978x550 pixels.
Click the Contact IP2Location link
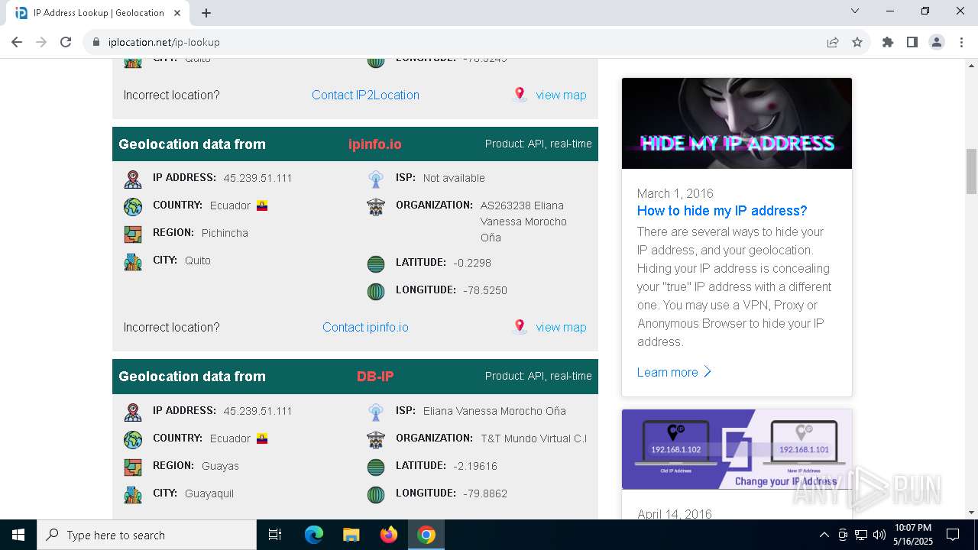tap(365, 95)
